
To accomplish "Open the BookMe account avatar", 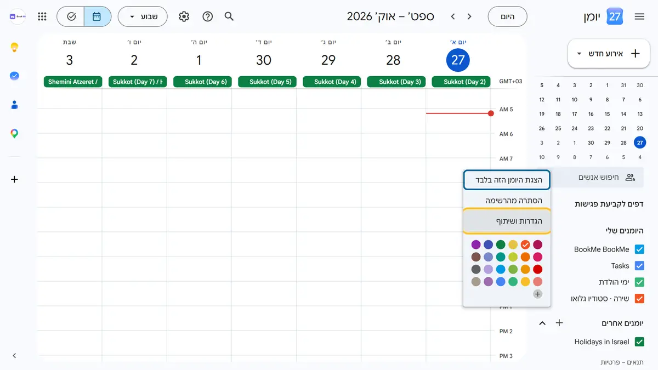I will 18,16.
